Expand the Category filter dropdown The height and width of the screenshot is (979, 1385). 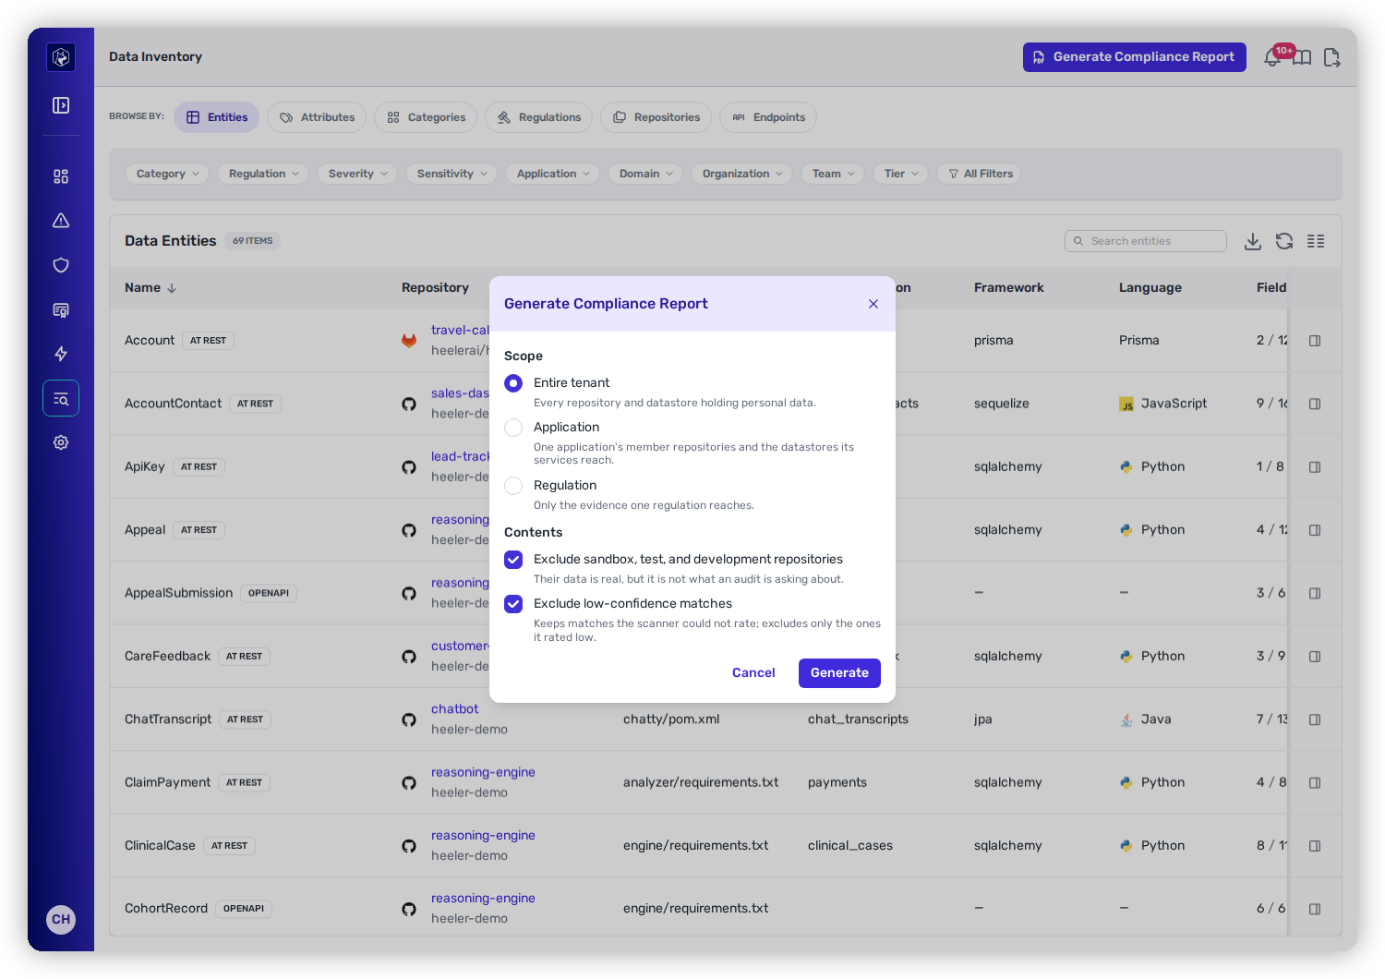pyautogui.click(x=167, y=174)
